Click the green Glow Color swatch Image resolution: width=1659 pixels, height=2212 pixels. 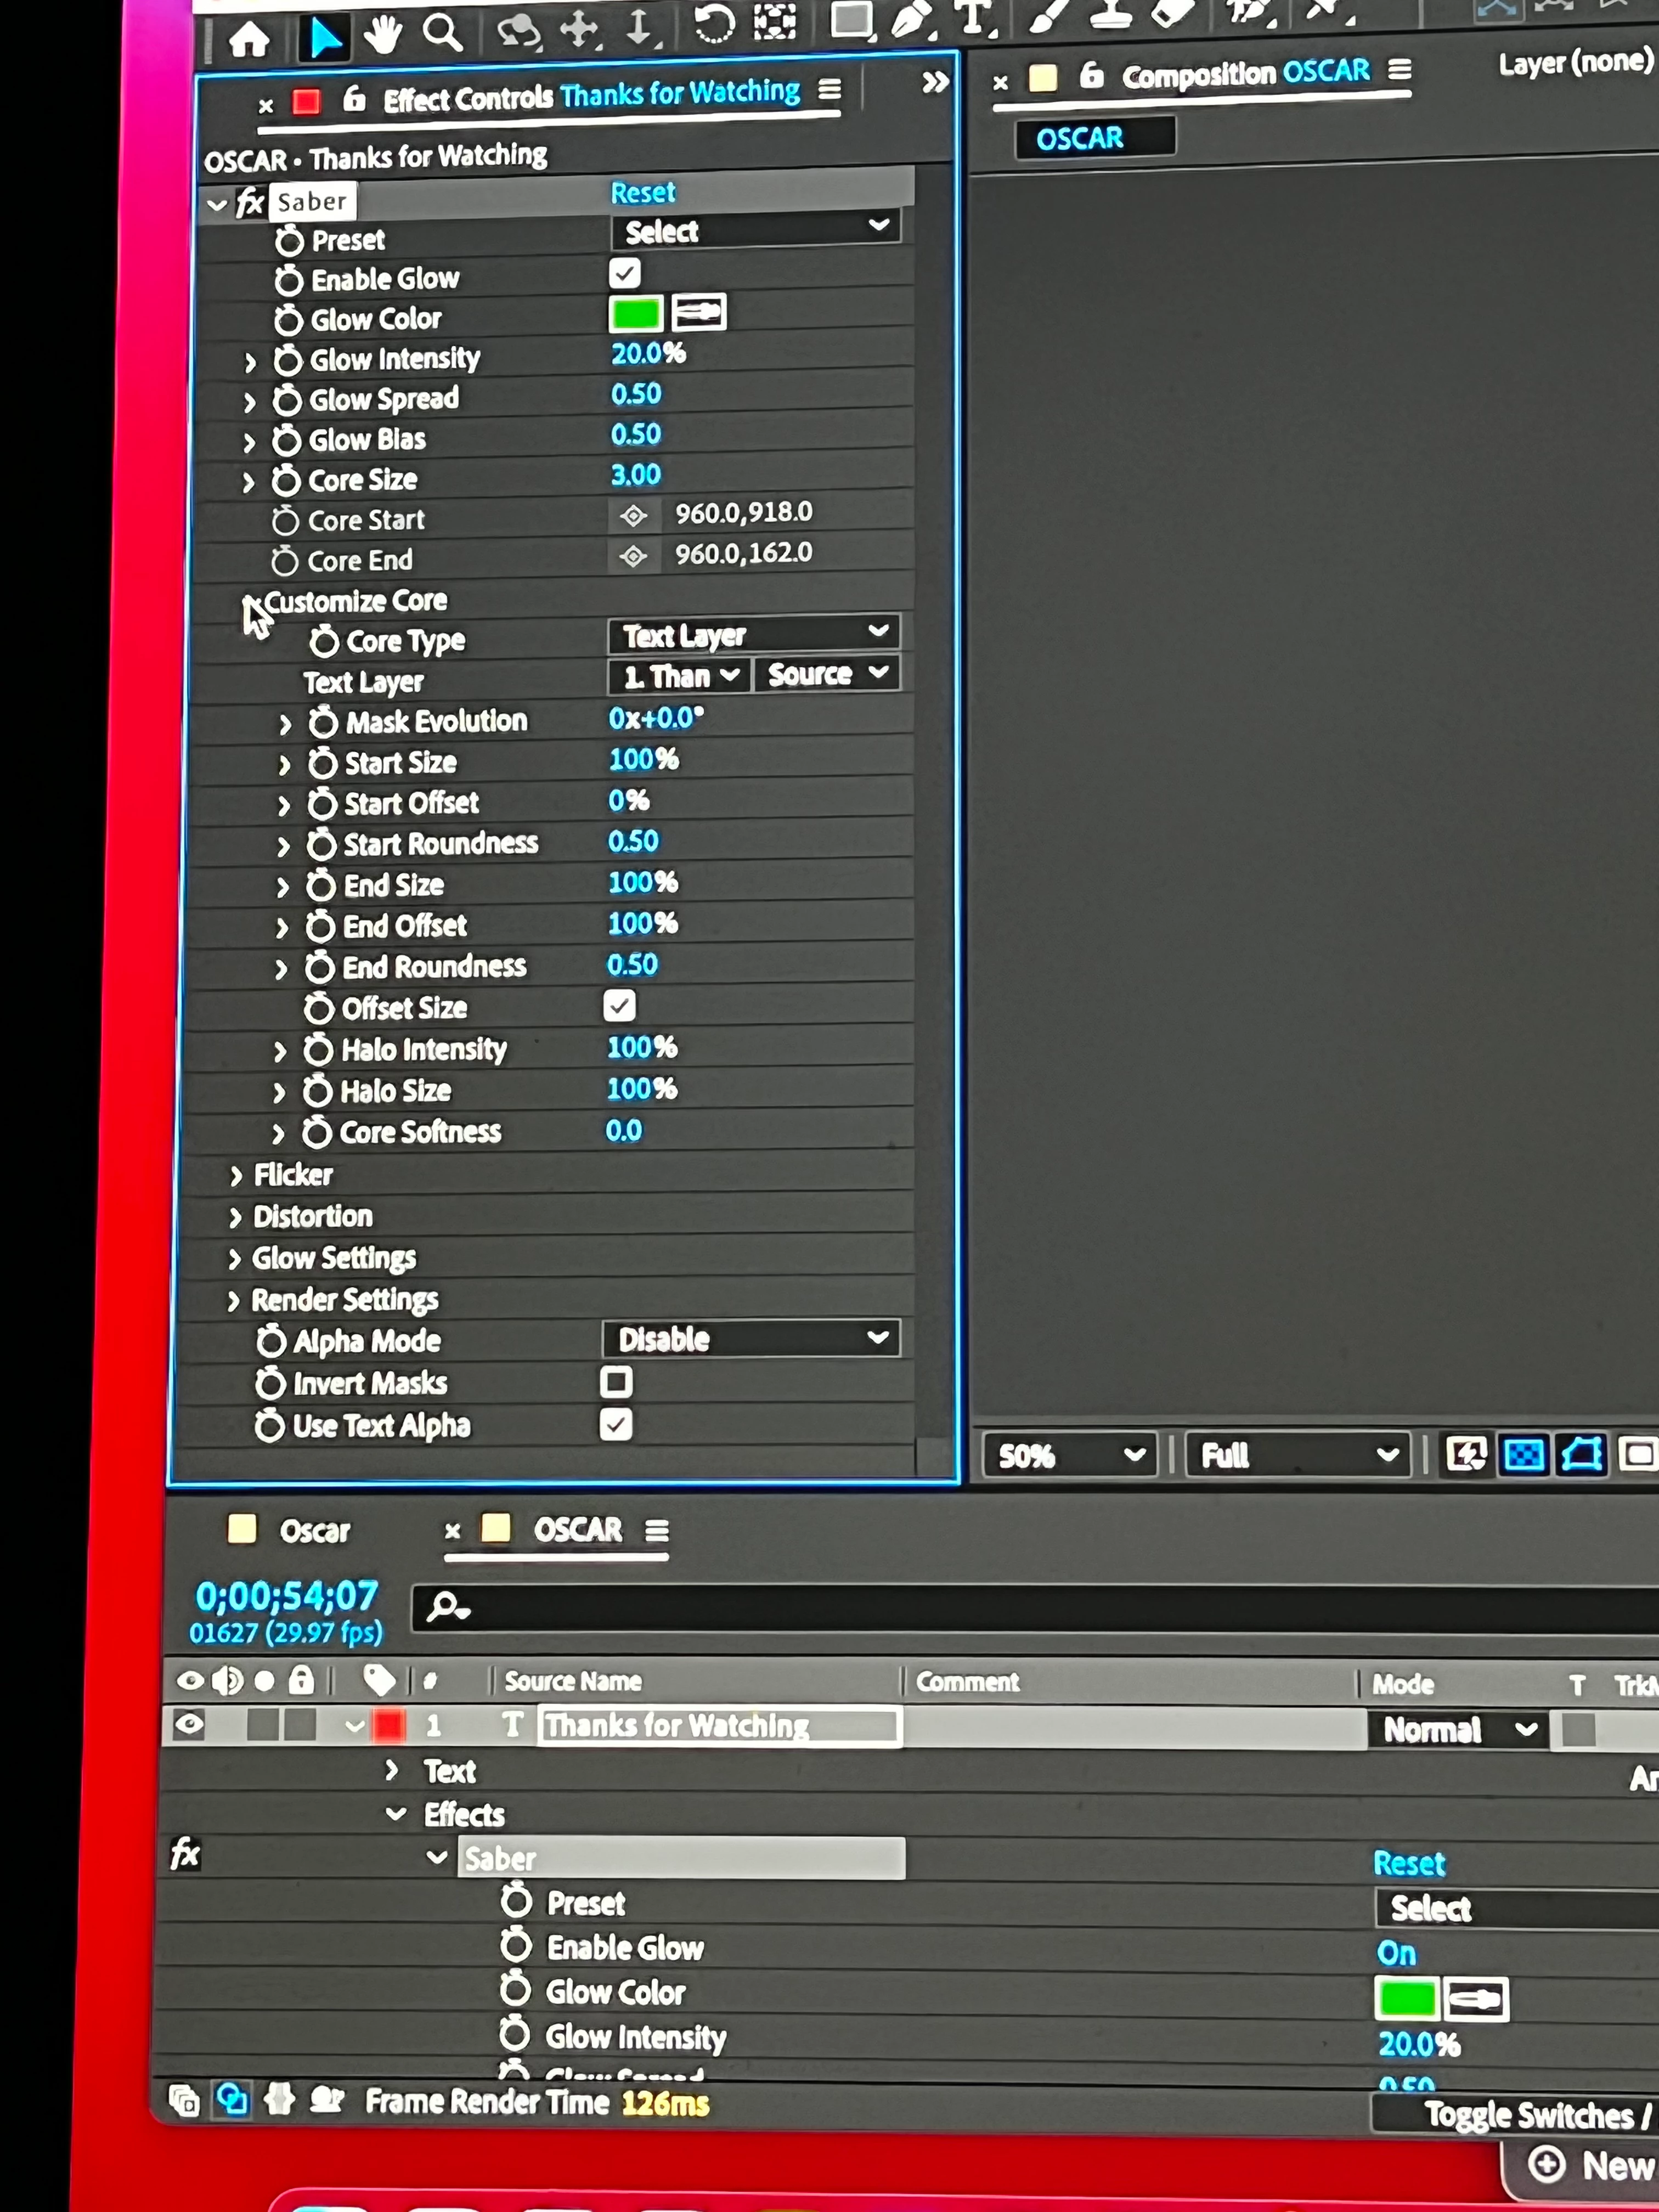tap(635, 314)
